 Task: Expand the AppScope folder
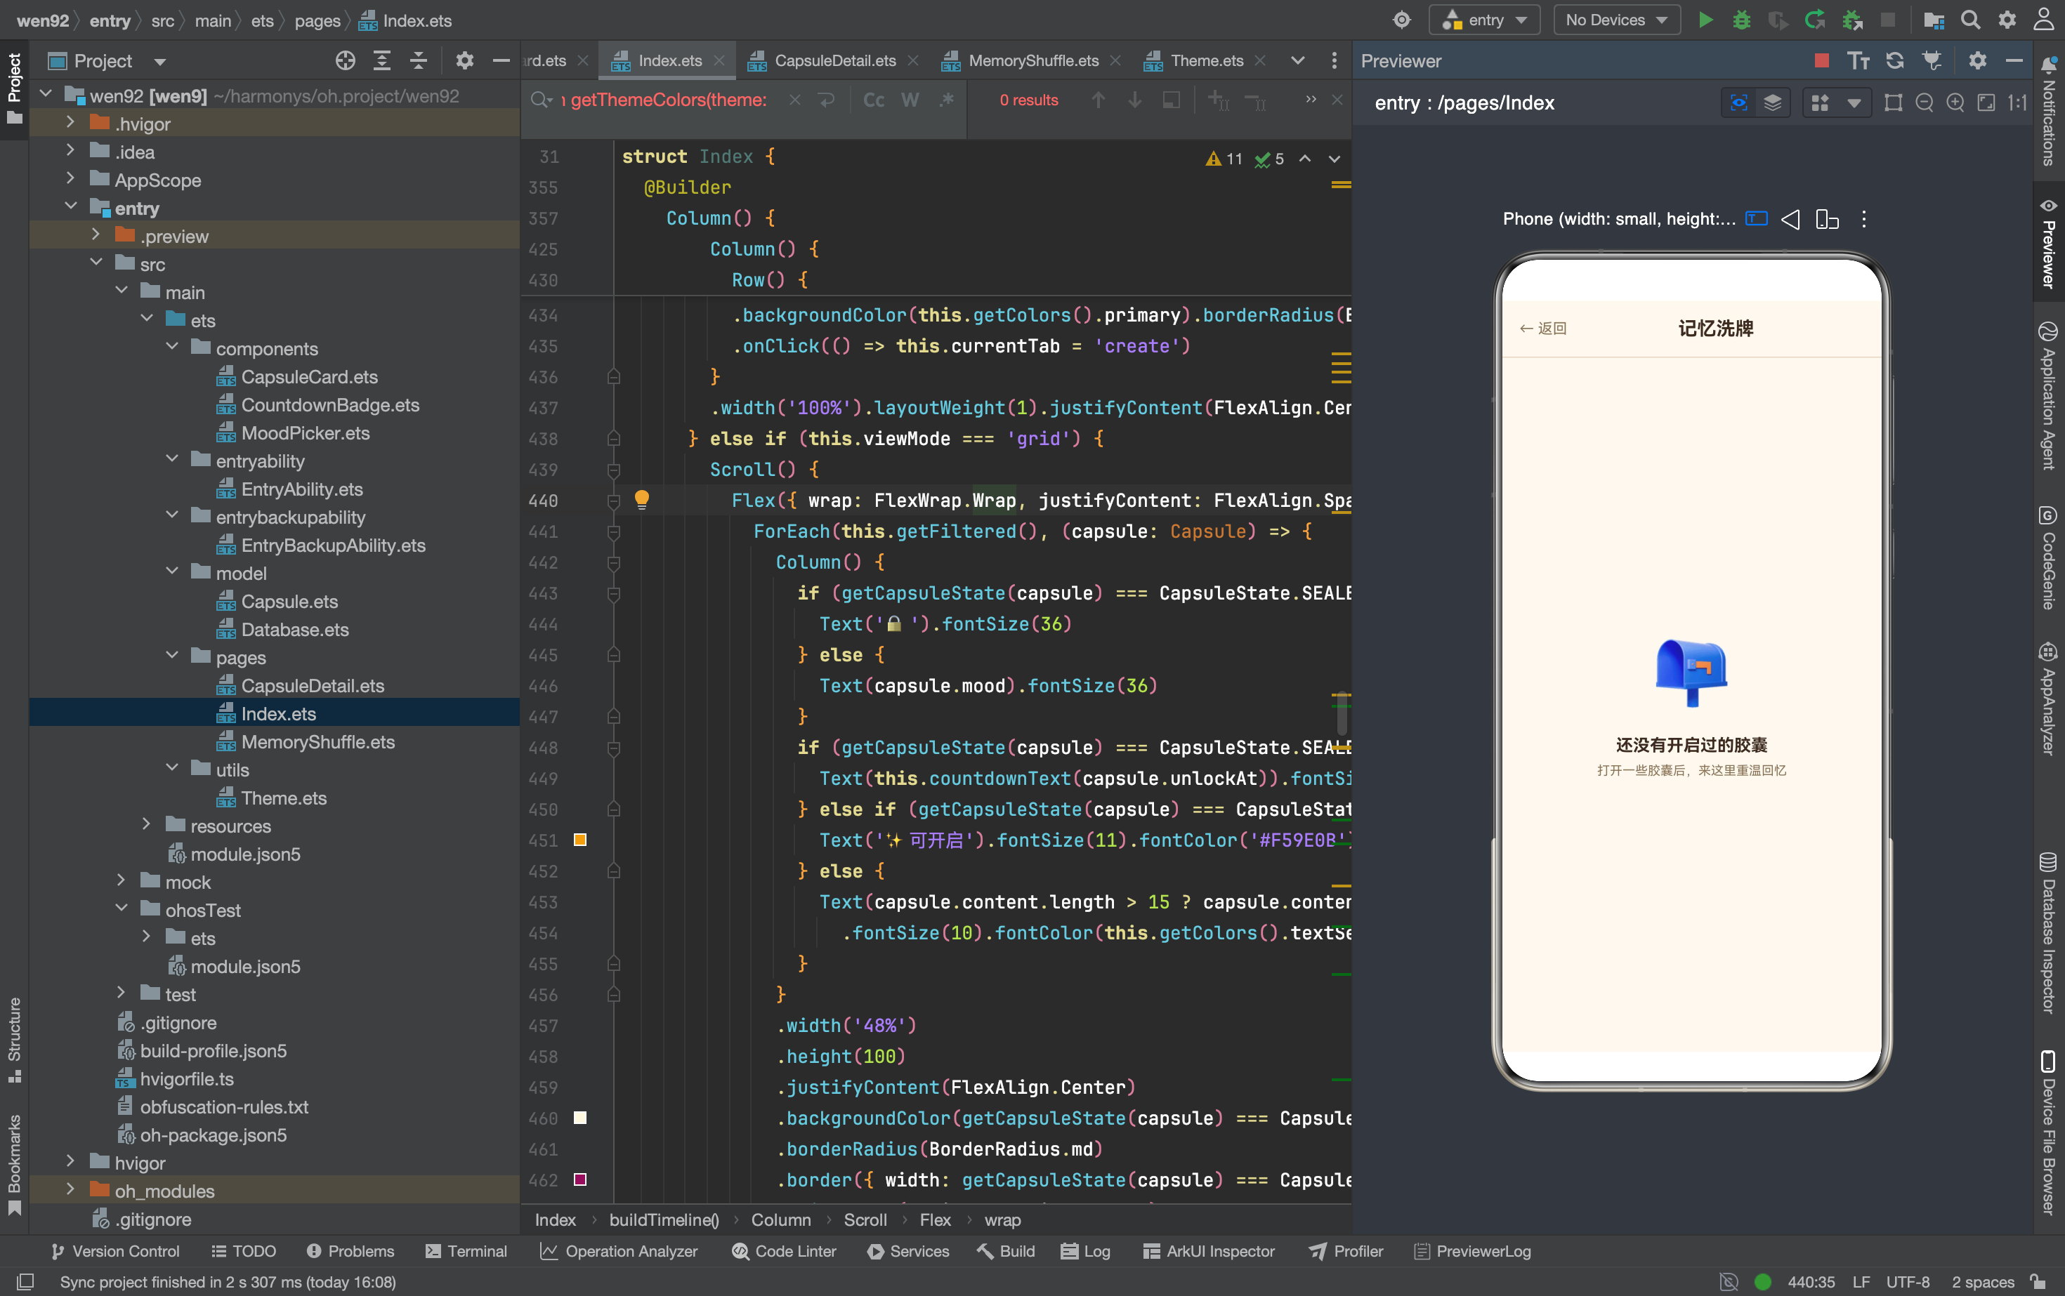70,179
